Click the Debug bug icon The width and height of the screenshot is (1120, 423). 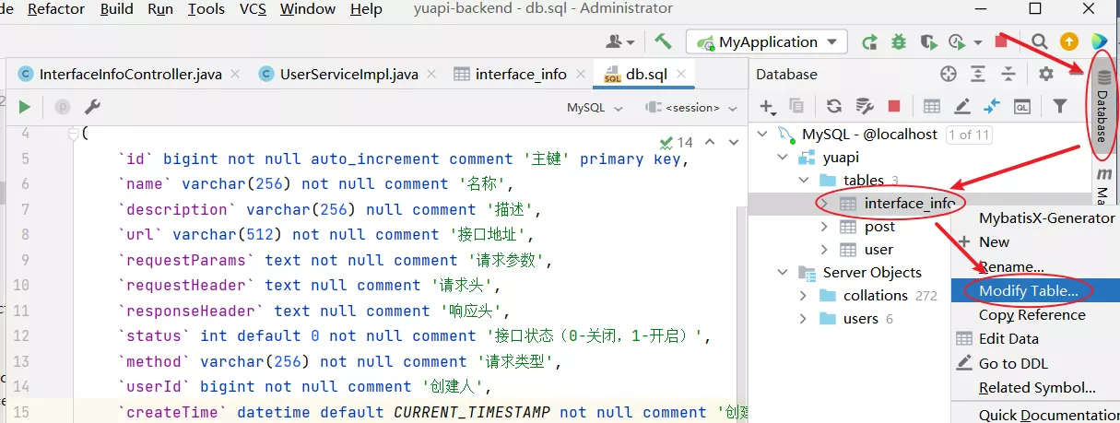899,41
